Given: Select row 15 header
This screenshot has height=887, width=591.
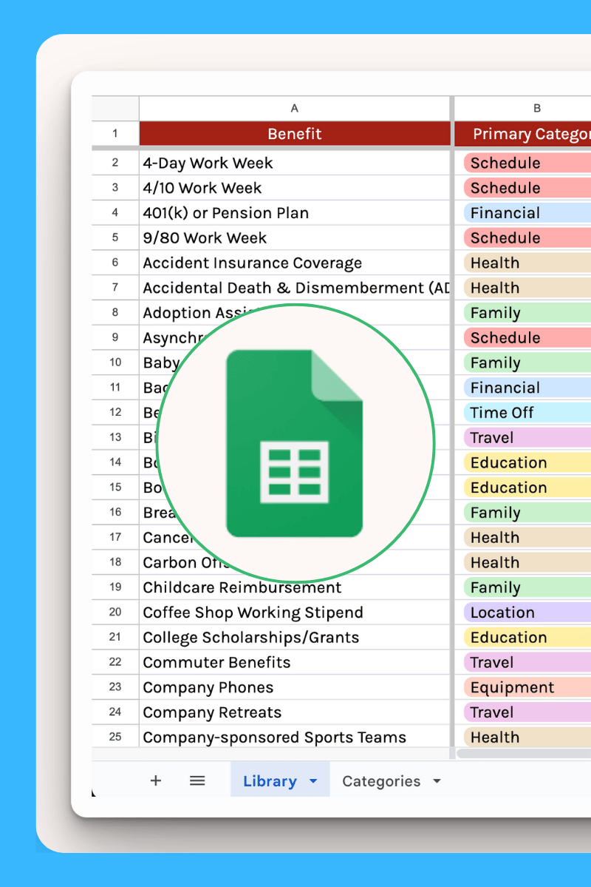Looking at the screenshot, I should [x=115, y=487].
